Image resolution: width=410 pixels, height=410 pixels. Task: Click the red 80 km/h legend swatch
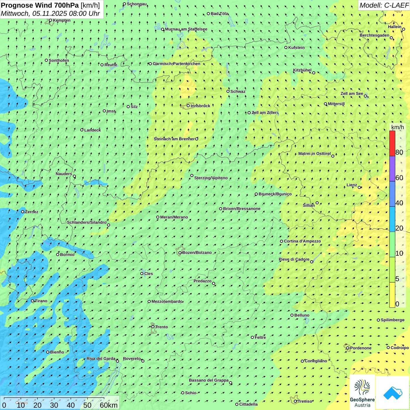click(392, 143)
